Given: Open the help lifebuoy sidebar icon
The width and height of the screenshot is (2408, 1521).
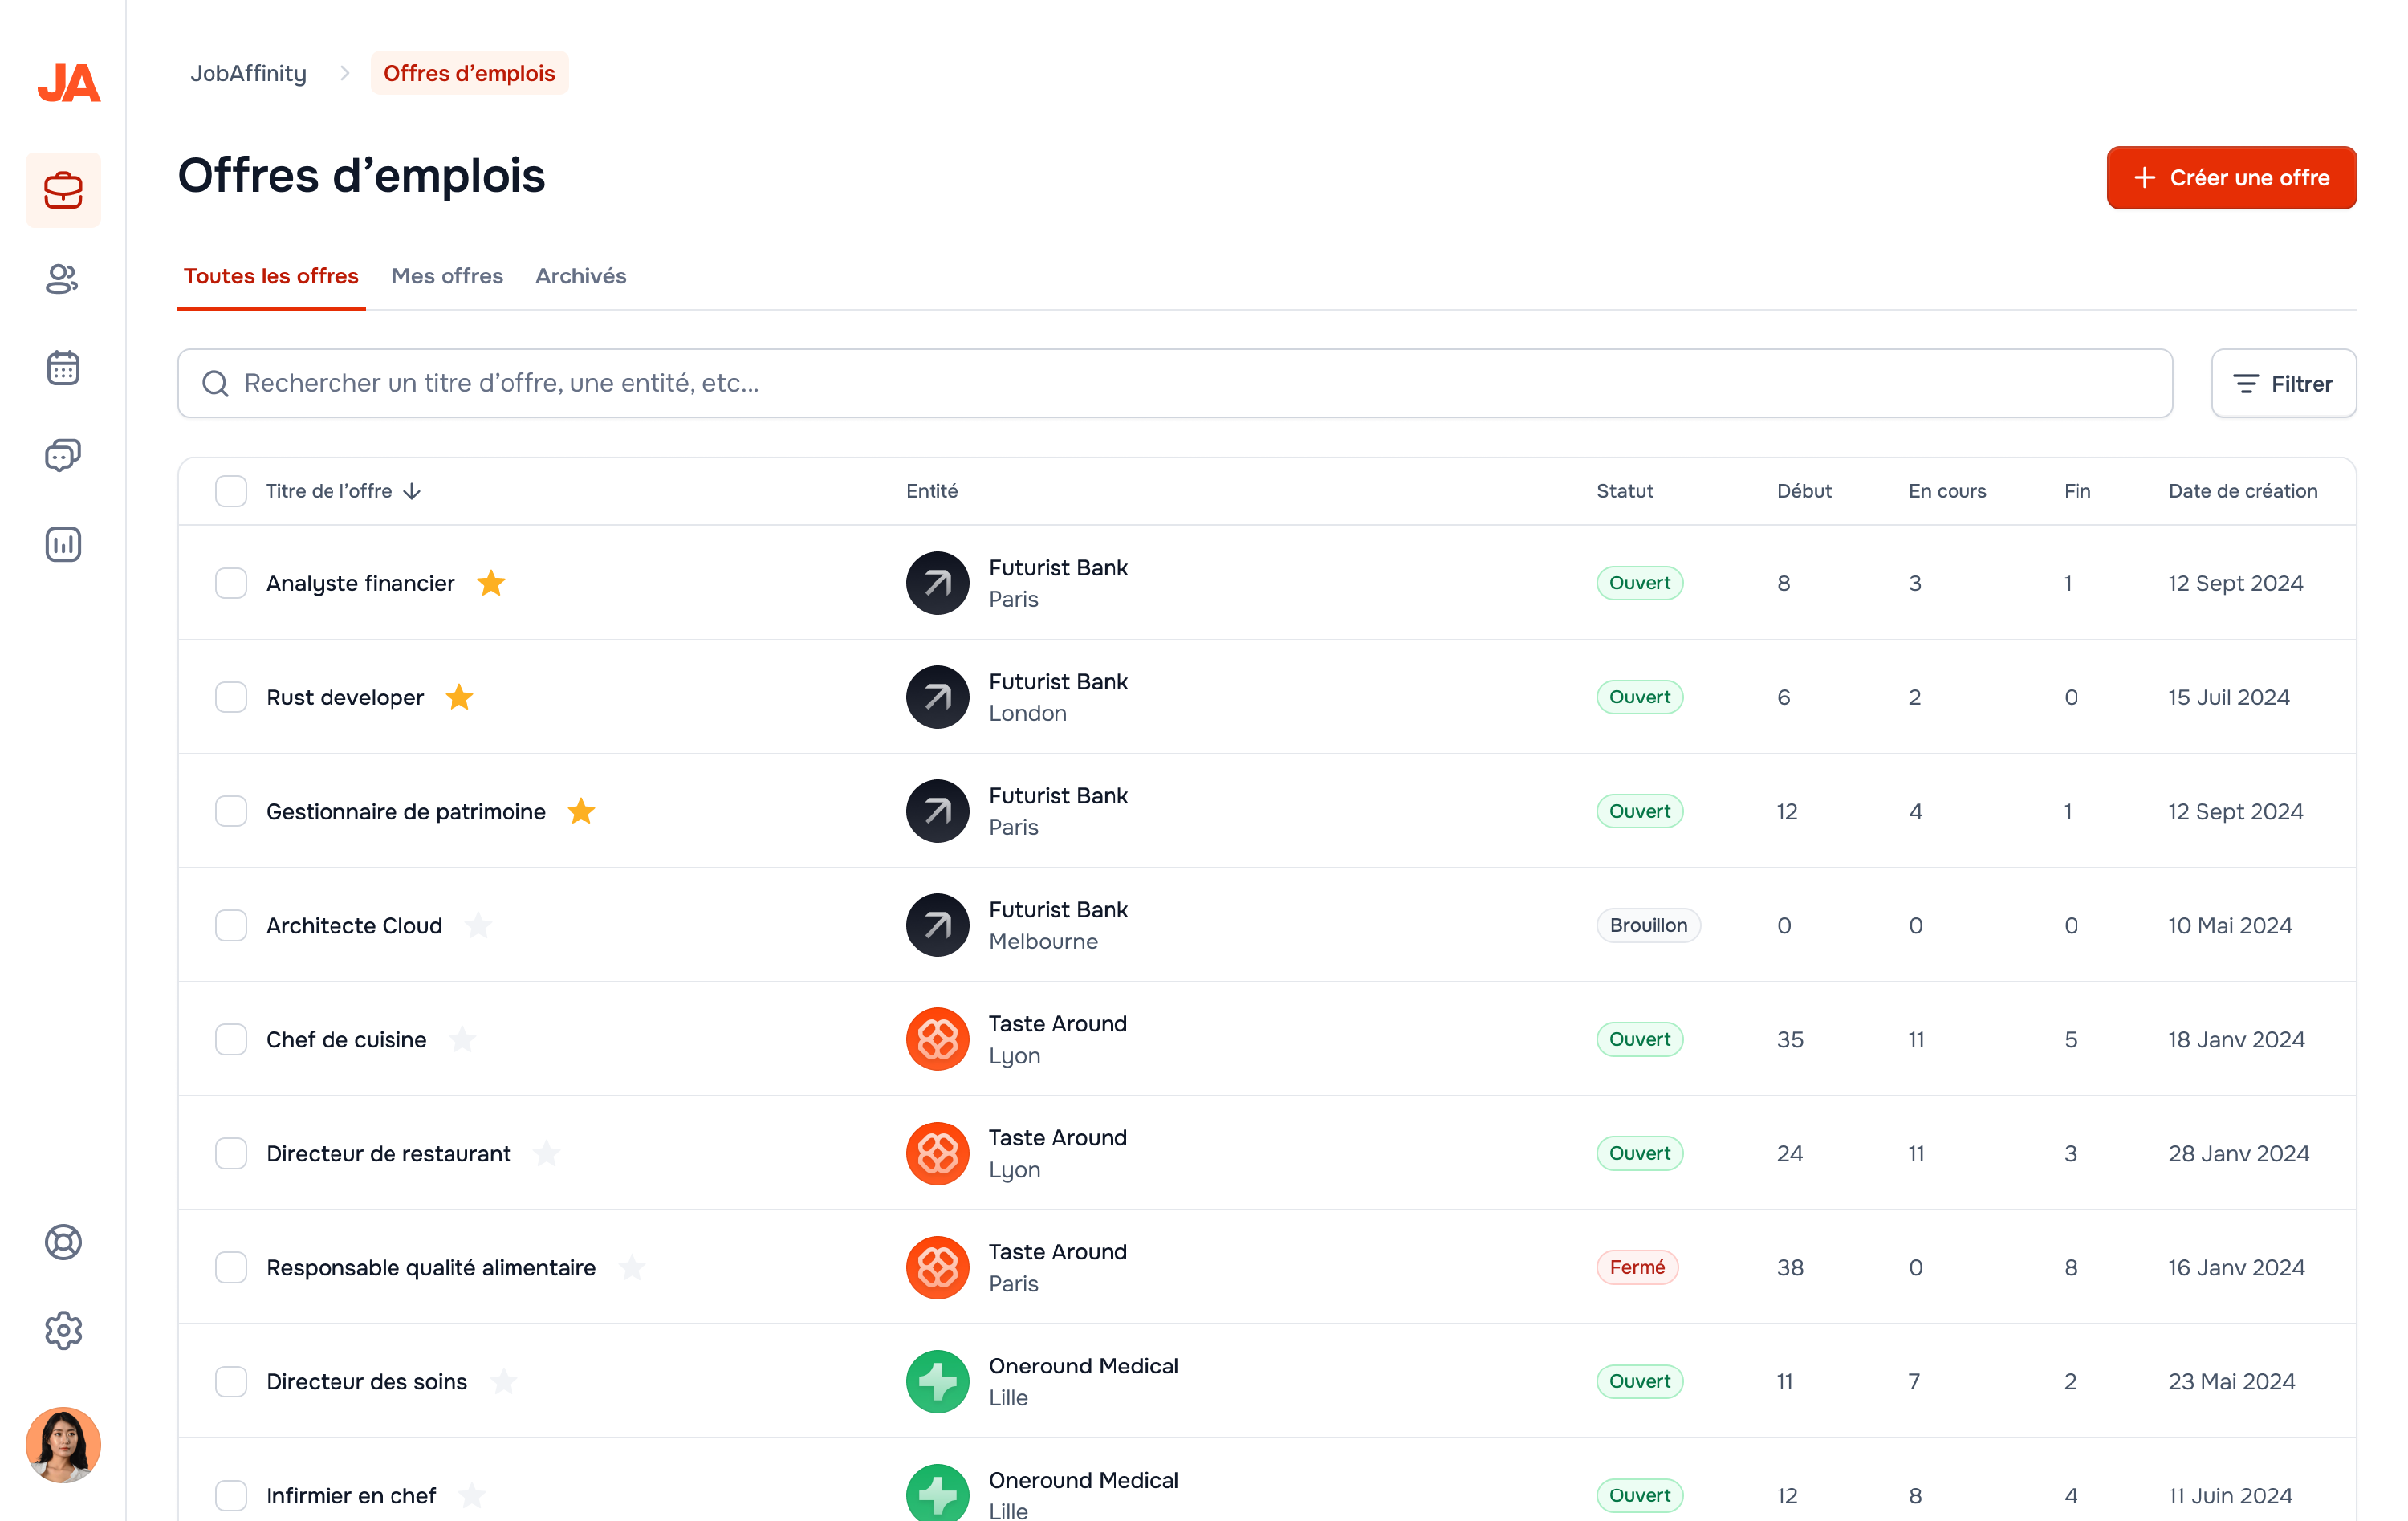Looking at the screenshot, I should pyautogui.click(x=63, y=1242).
